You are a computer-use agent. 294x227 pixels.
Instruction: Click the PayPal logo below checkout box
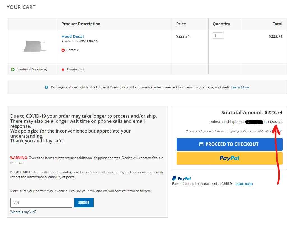pos(182,178)
